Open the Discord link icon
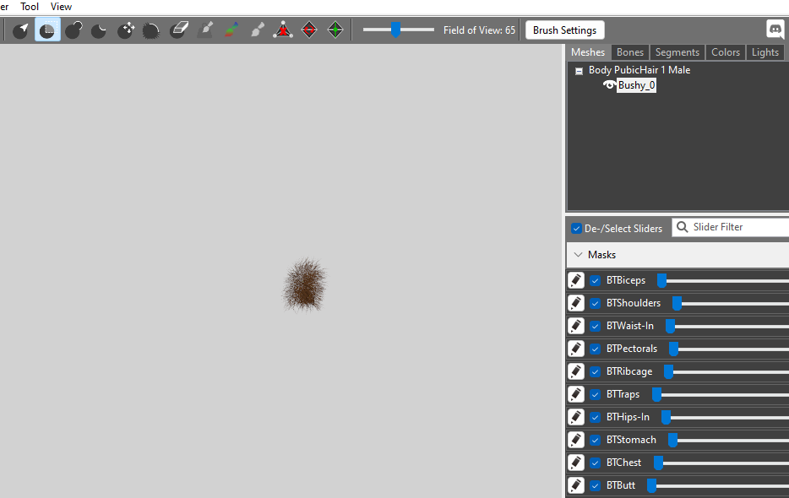Viewport: 789px width, 498px height. tap(775, 30)
